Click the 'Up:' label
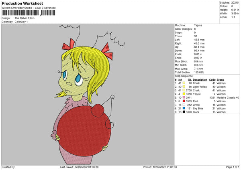241x170 pixels. pos(177,47)
